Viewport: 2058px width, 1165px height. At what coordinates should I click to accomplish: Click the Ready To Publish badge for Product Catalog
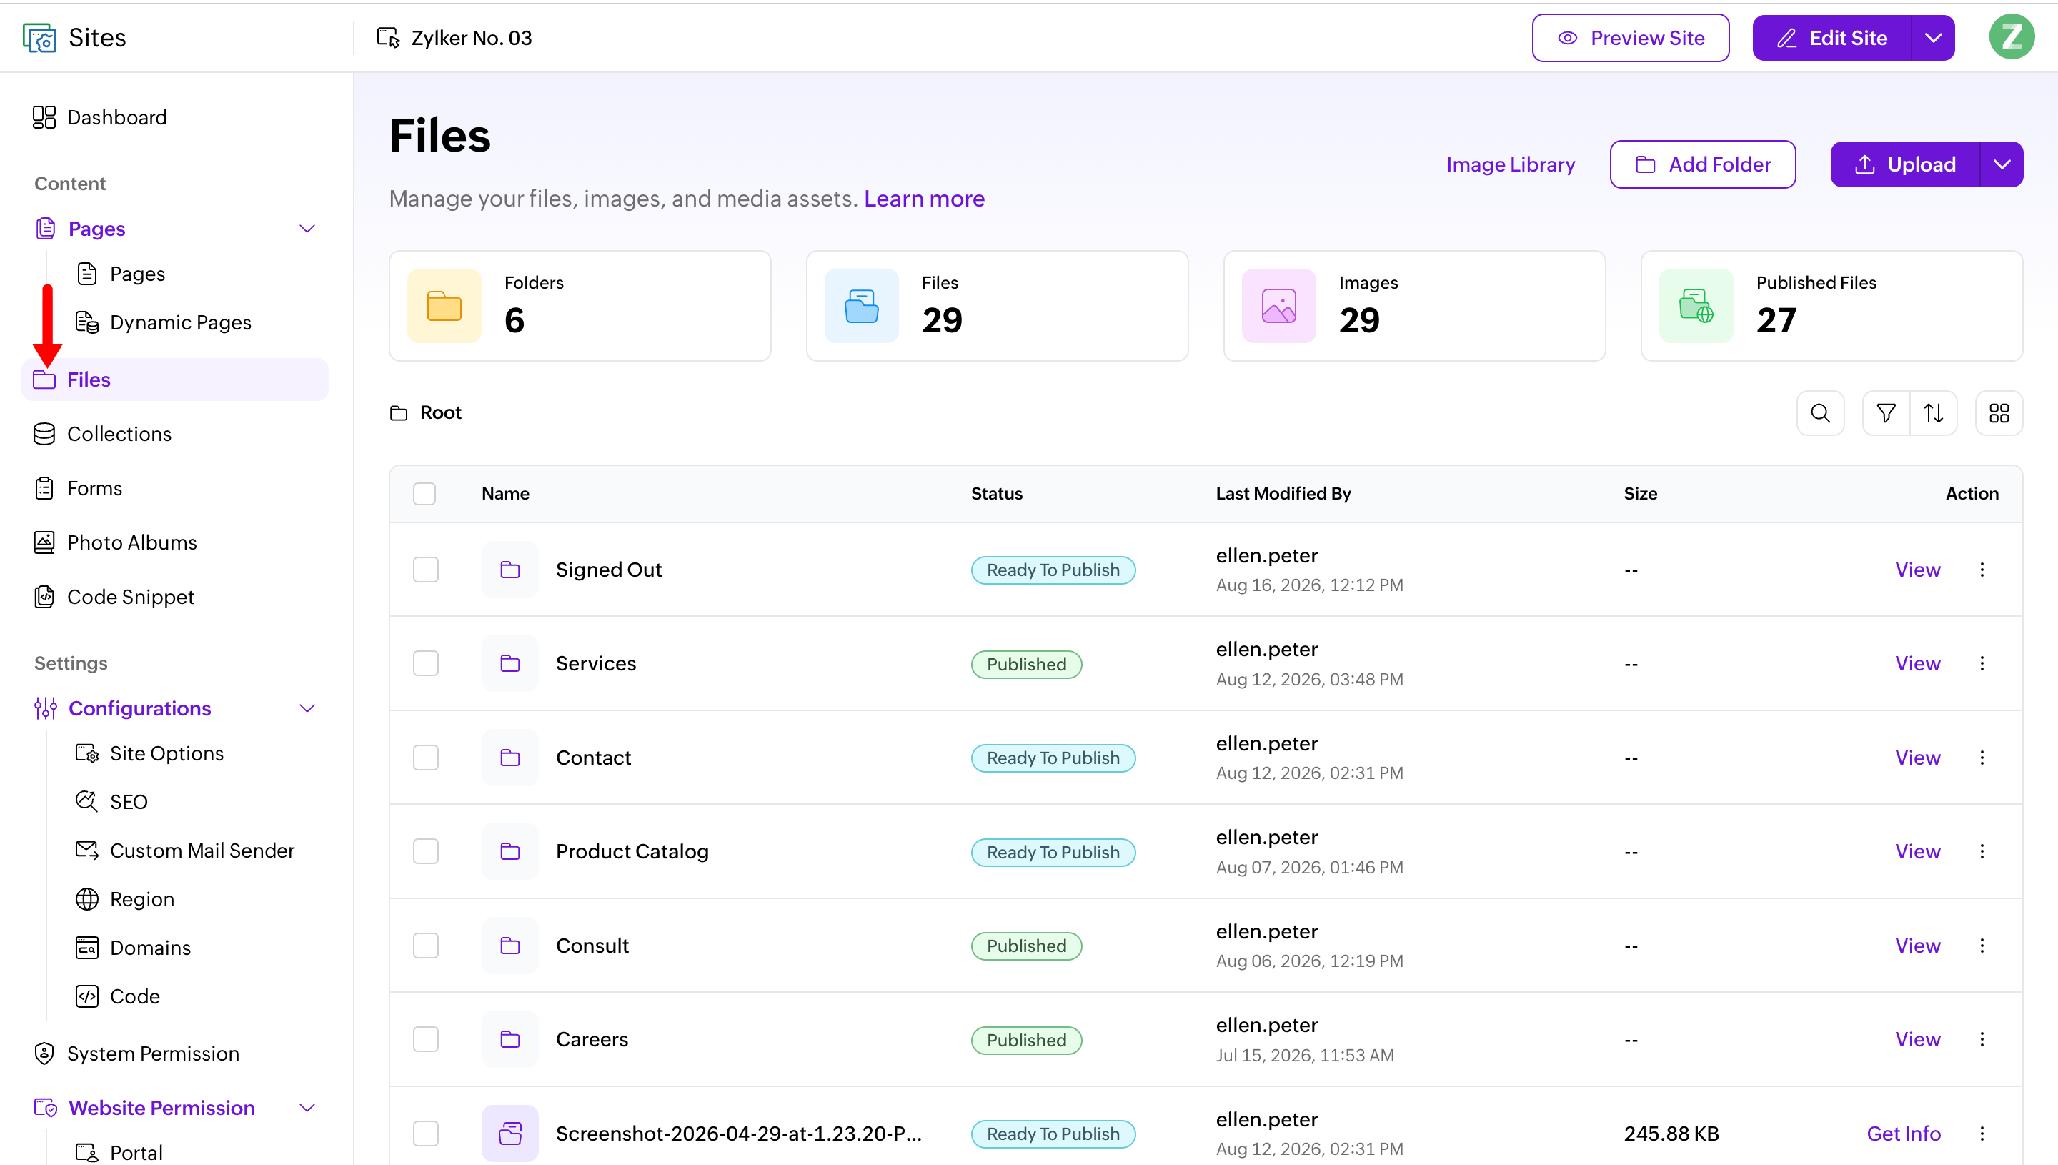click(x=1053, y=852)
